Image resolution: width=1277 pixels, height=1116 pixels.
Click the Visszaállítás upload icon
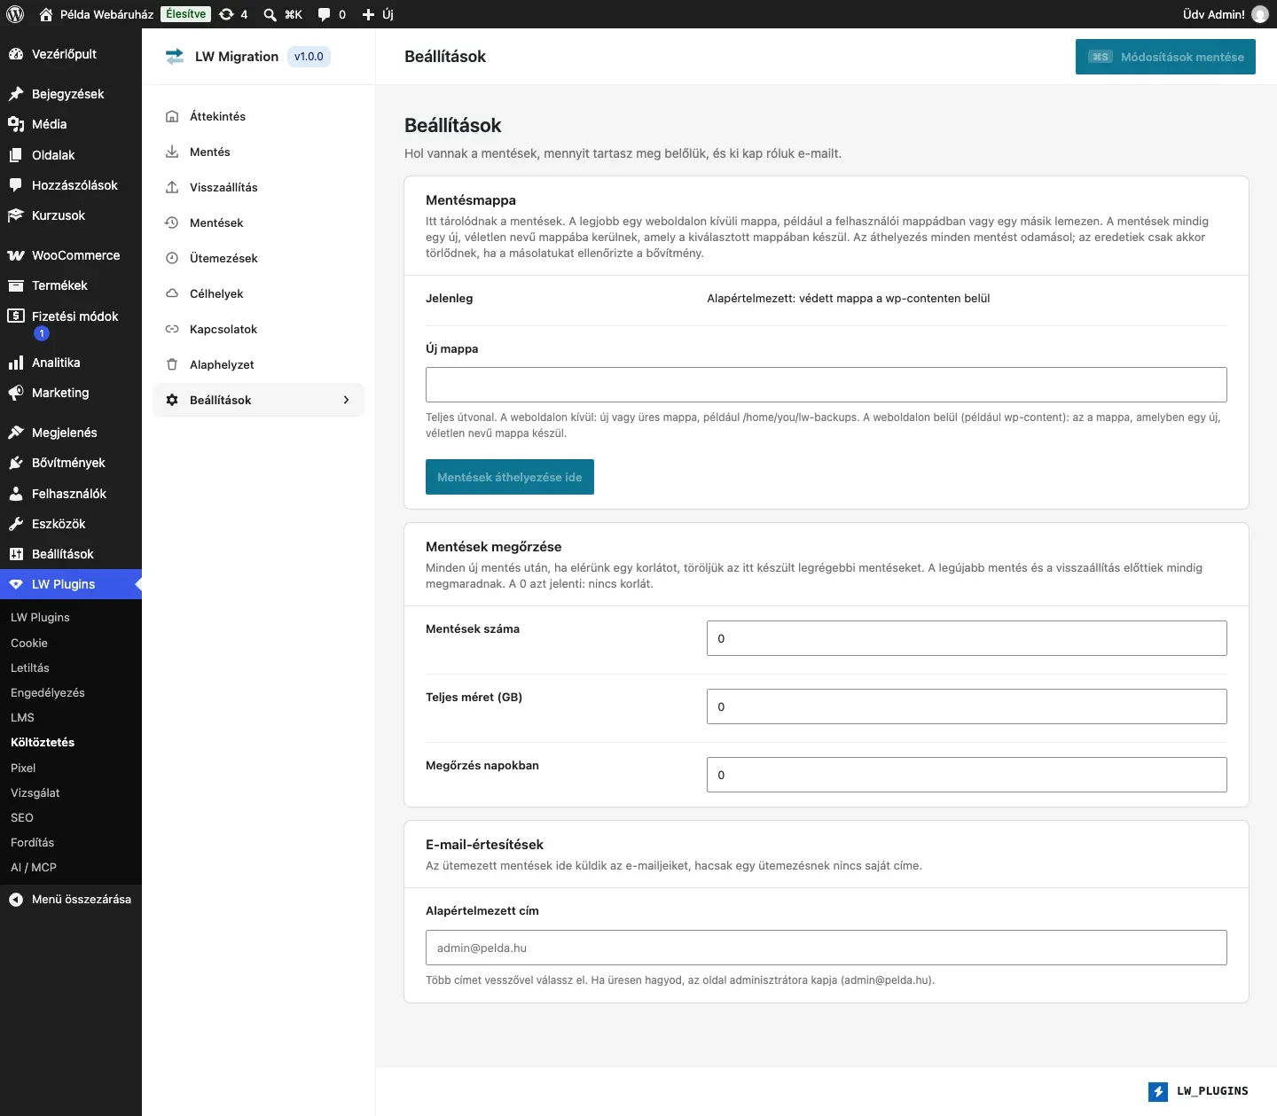pyautogui.click(x=172, y=187)
